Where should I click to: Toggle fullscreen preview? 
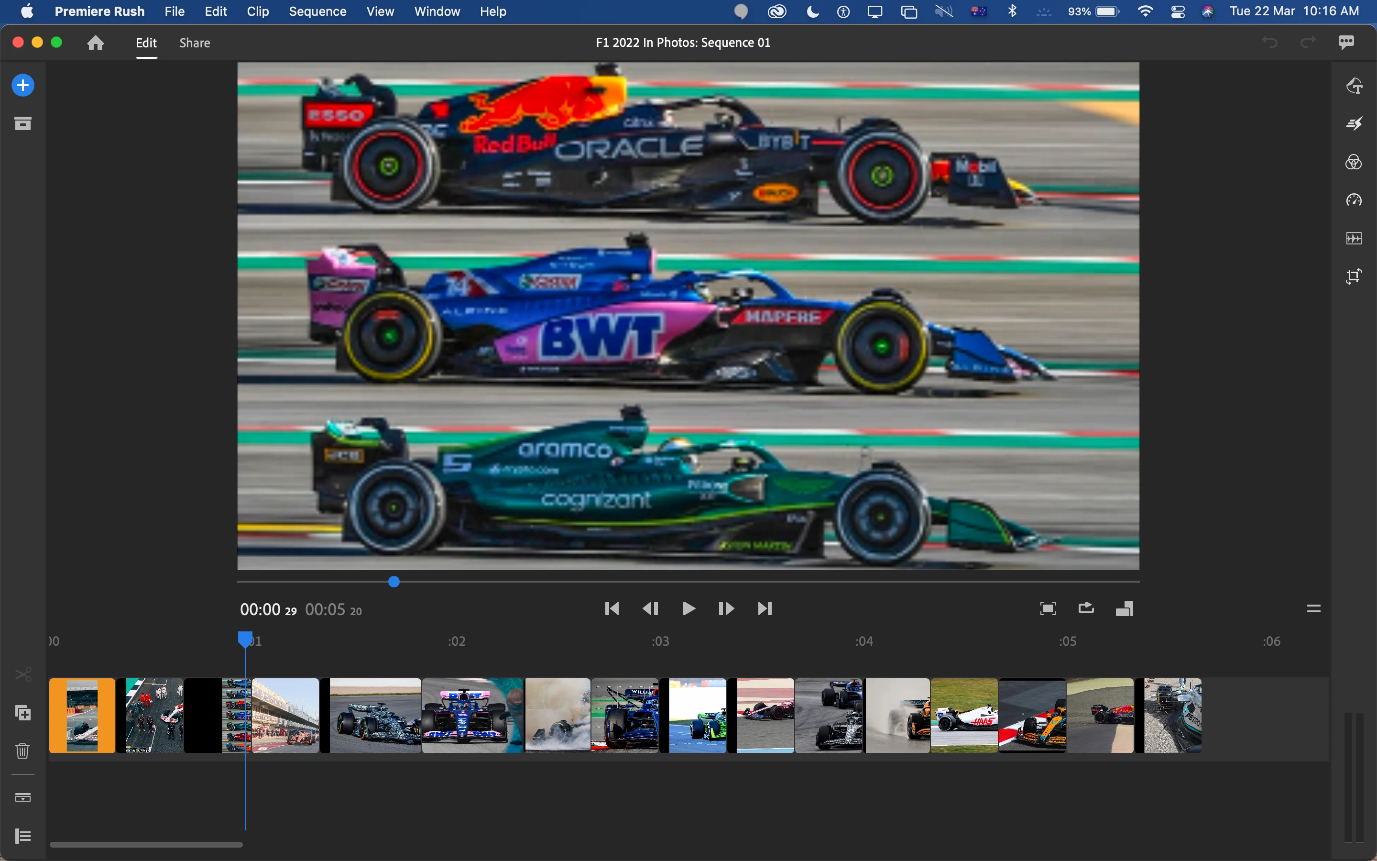[1048, 608]
